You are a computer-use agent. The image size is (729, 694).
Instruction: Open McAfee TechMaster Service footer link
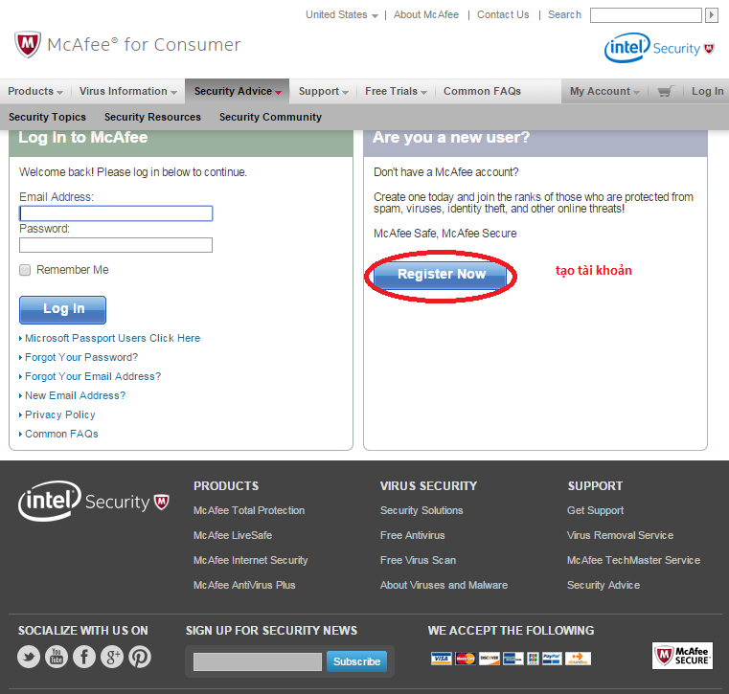(x=634, y=560)
